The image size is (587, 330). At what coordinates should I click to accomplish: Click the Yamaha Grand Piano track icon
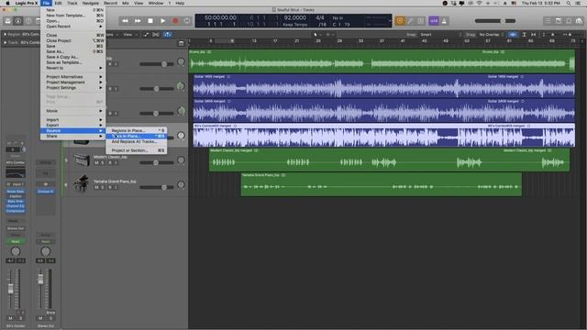(x=82, y=183)
